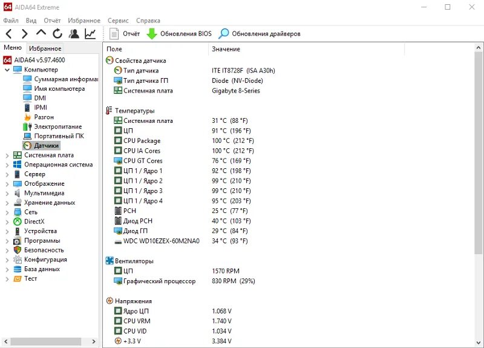Click the monitor icon beside CPU GT Cores
This screenshot has height=348, width=484.
click(118, 161)
